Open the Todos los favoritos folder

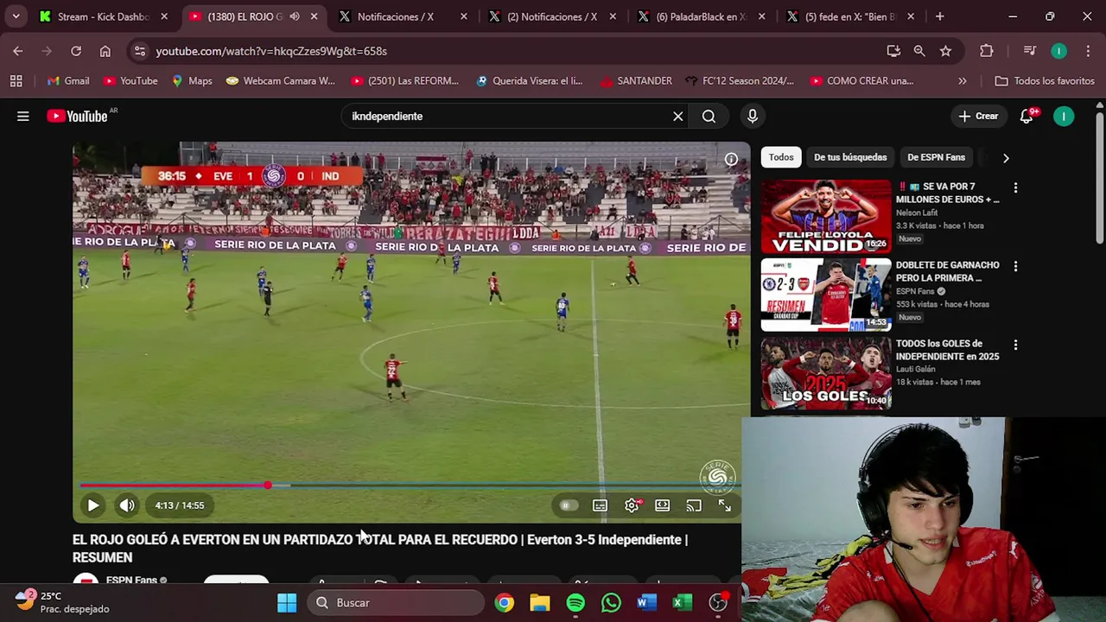pos(1045,81)
